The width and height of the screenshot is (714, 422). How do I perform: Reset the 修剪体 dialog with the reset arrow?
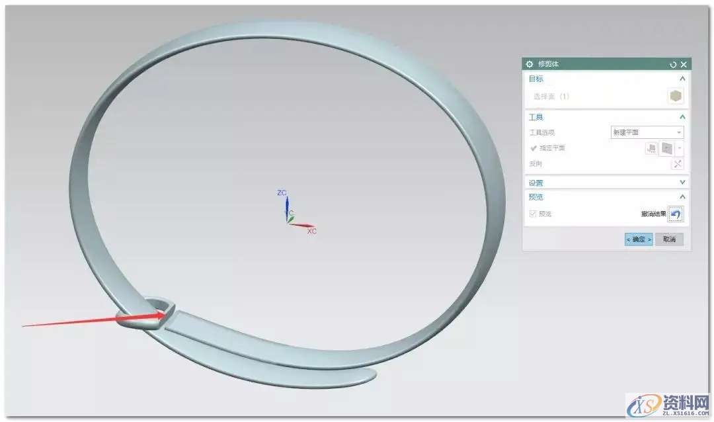(673, 64)
